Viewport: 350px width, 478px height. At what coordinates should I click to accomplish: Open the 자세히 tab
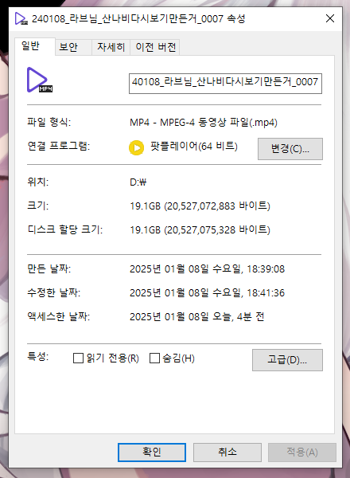click(111, 47)
